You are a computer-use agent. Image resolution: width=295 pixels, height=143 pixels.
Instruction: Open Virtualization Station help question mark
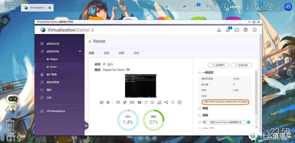pos(246,30)
